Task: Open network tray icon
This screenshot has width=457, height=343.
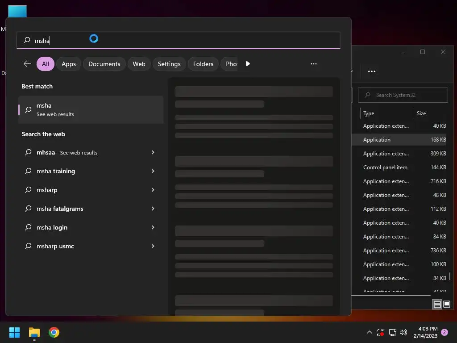Action: [392, 332]
